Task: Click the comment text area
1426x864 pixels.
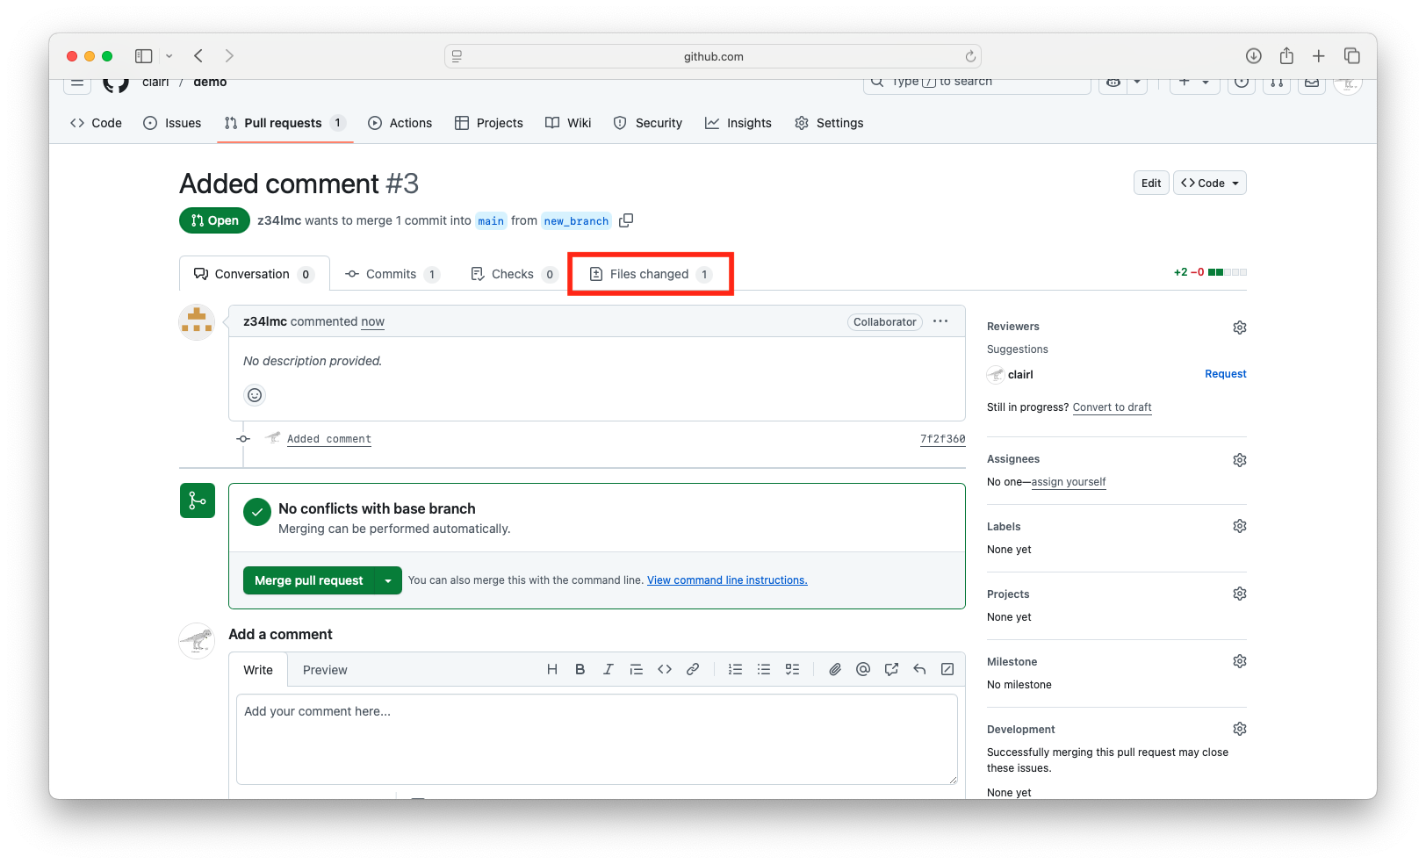Action: pos(596,738)
